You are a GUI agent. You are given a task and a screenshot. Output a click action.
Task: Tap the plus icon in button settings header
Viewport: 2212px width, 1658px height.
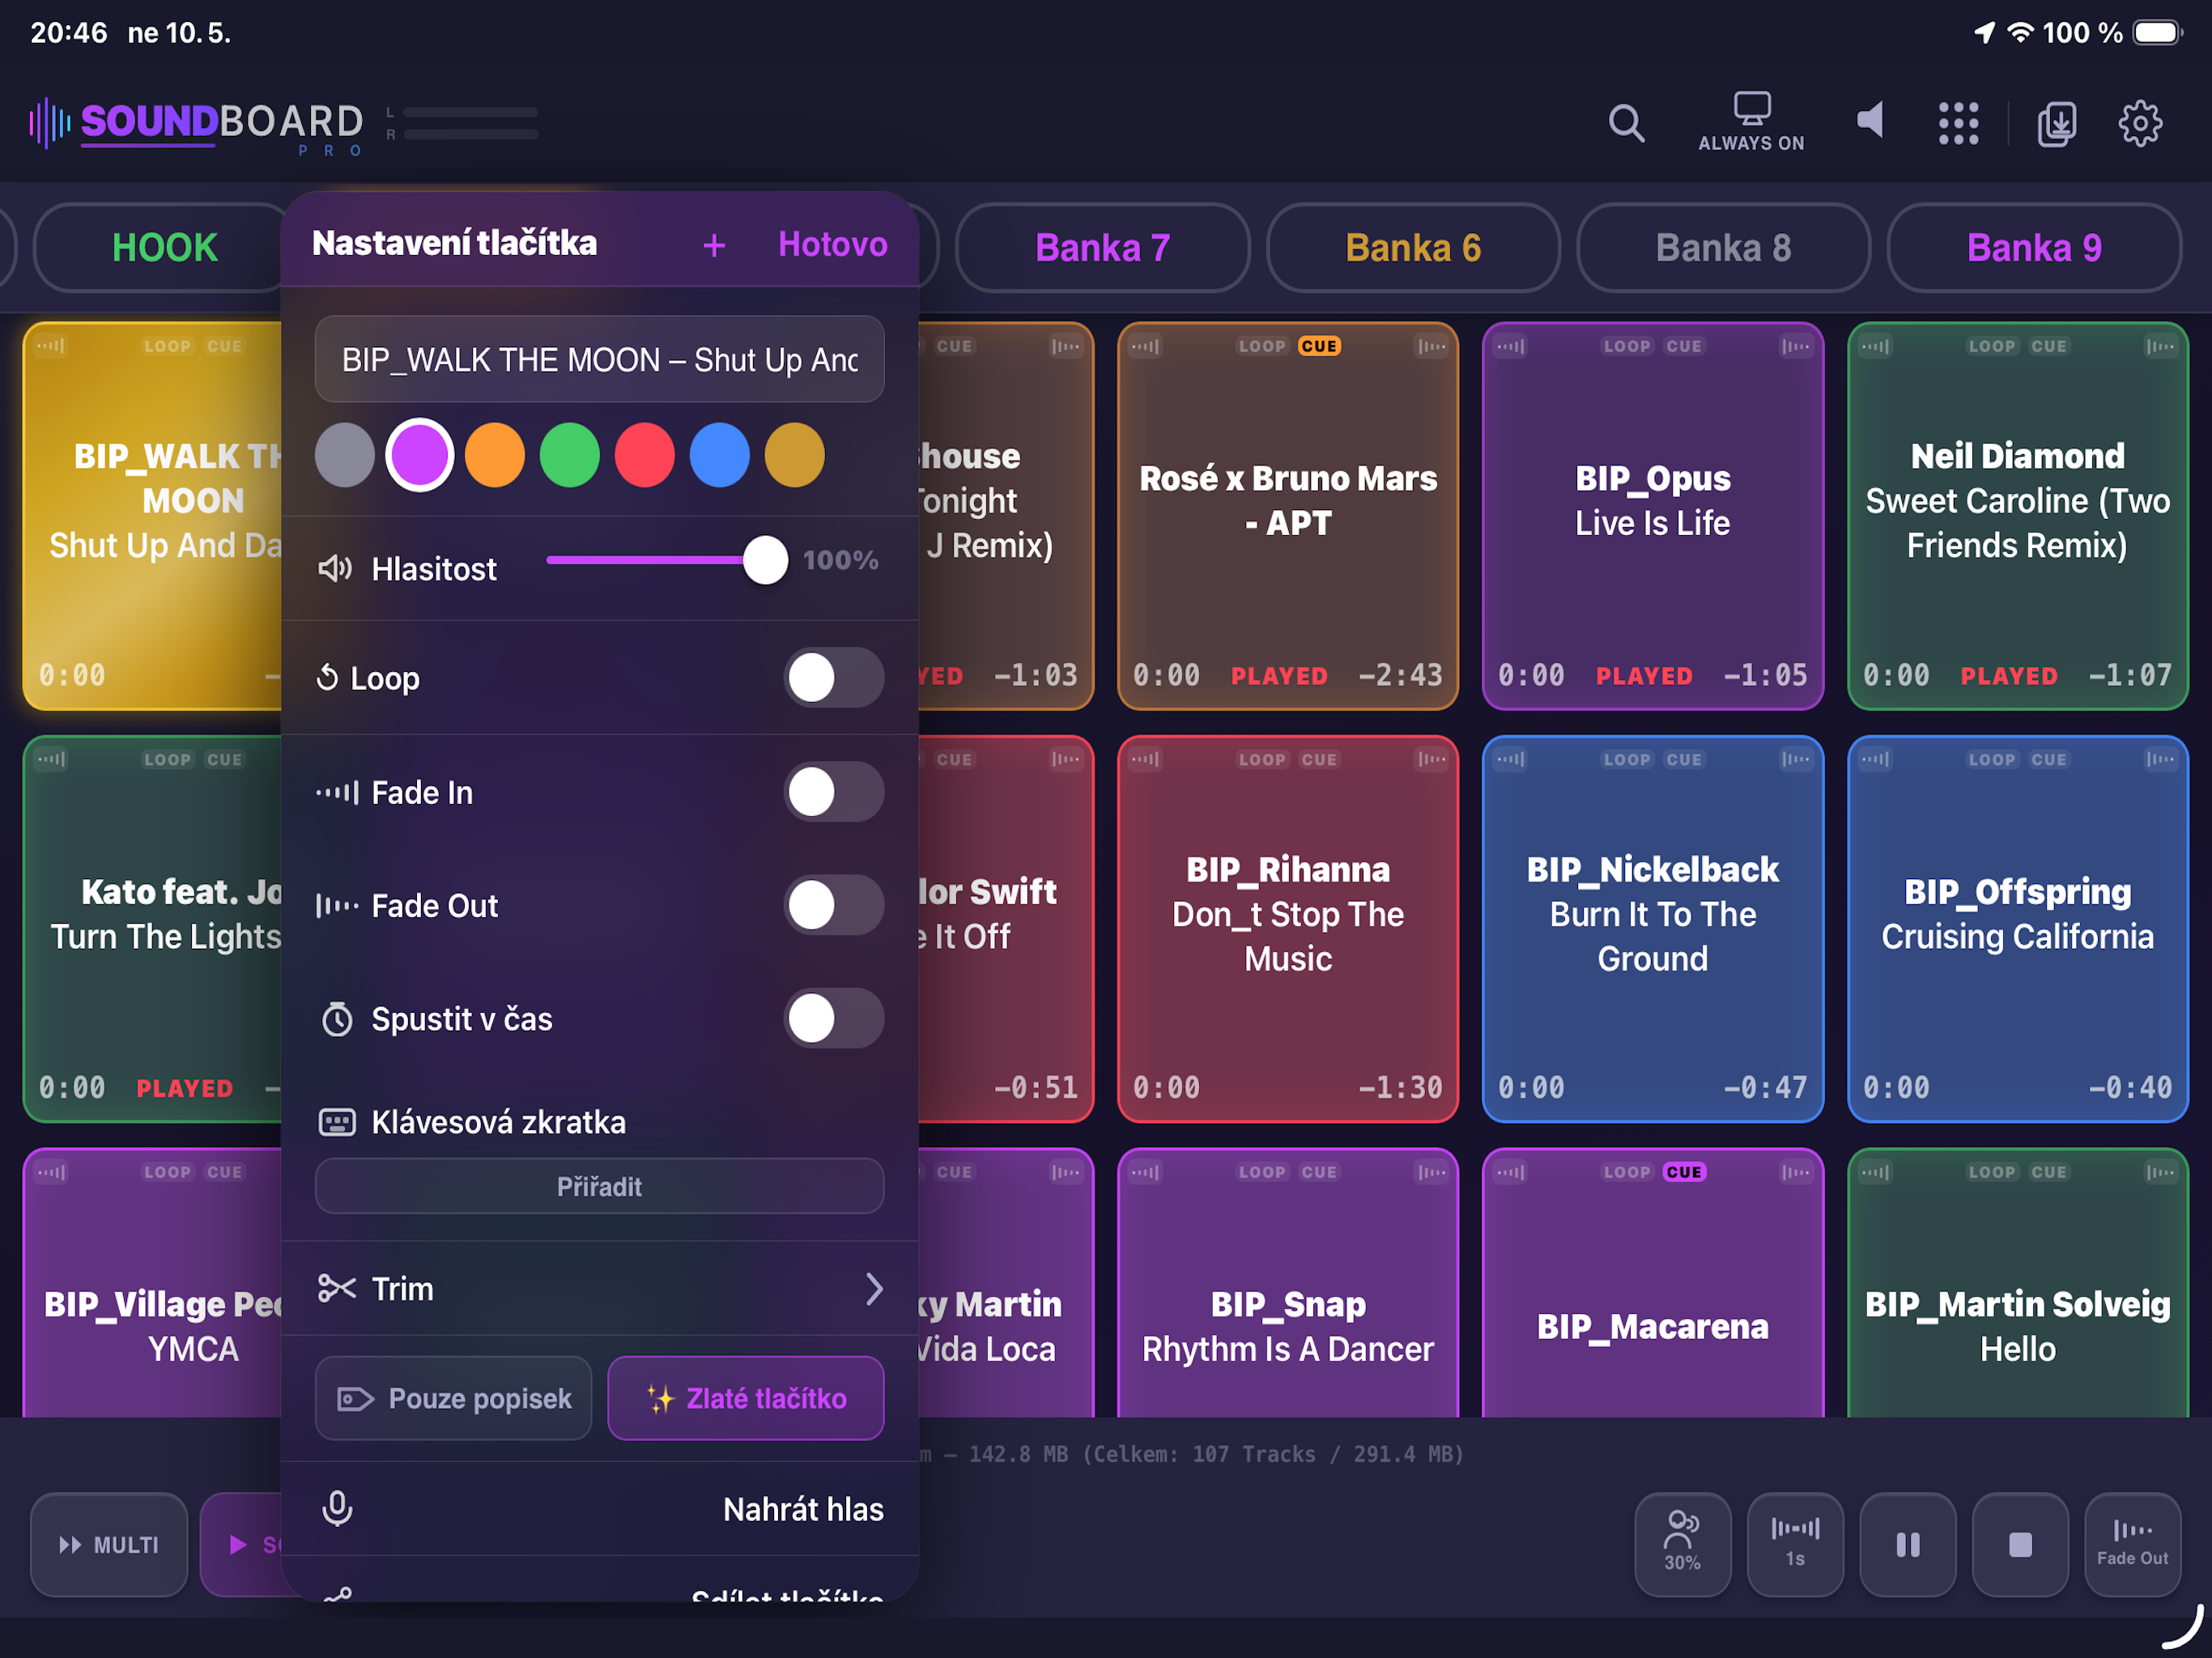[x=713, y=245]
